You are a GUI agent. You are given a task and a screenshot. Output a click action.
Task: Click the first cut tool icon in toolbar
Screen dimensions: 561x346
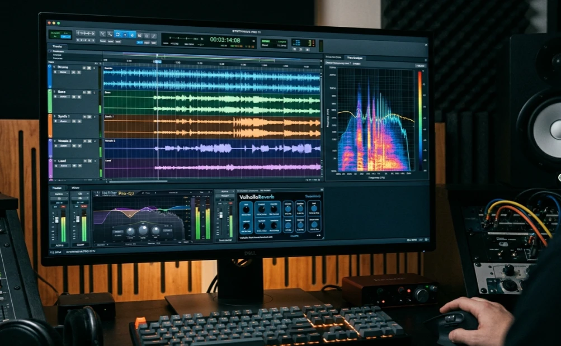[x=103, y=34]
